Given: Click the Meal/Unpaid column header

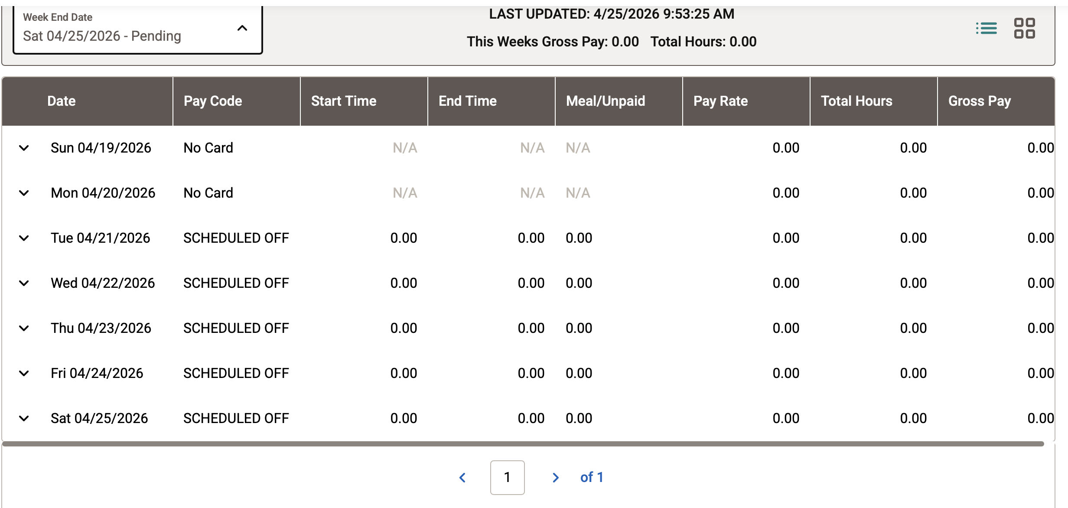Looking at the screenshot, I should [619, 101].
